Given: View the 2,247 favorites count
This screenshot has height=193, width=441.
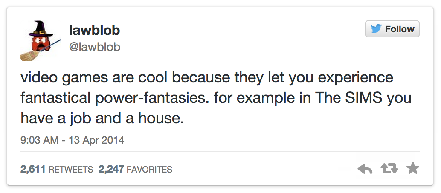Looking at the screenshot, I should pyautogui.click(x=112, y=169).
